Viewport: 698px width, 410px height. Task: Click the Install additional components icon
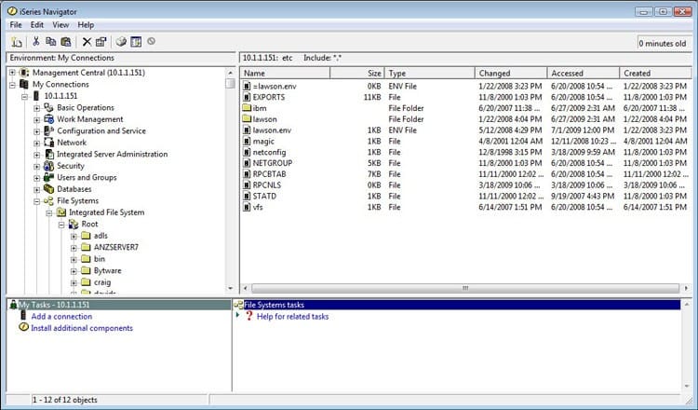pos(23,327)
